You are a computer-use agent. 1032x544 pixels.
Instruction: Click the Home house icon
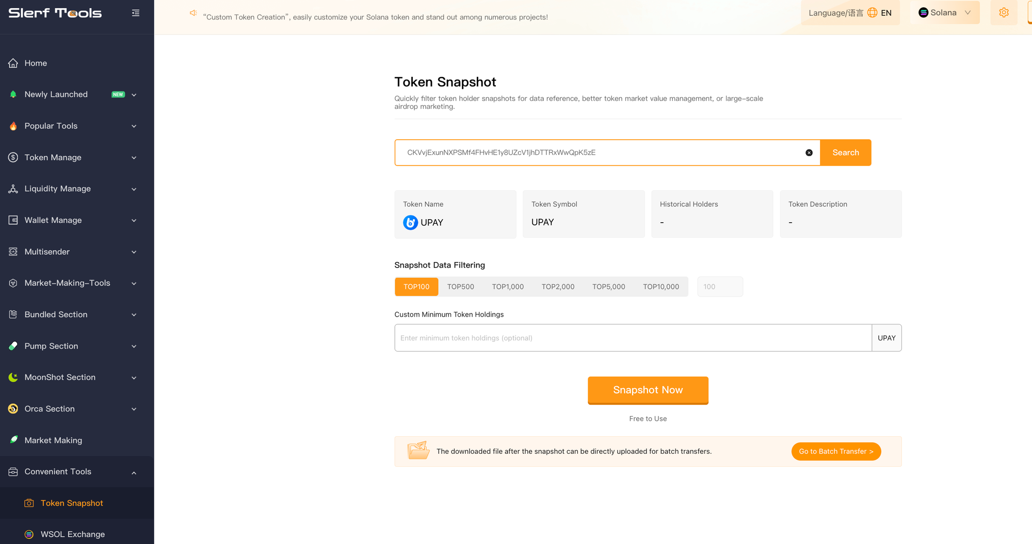(13, 63)
